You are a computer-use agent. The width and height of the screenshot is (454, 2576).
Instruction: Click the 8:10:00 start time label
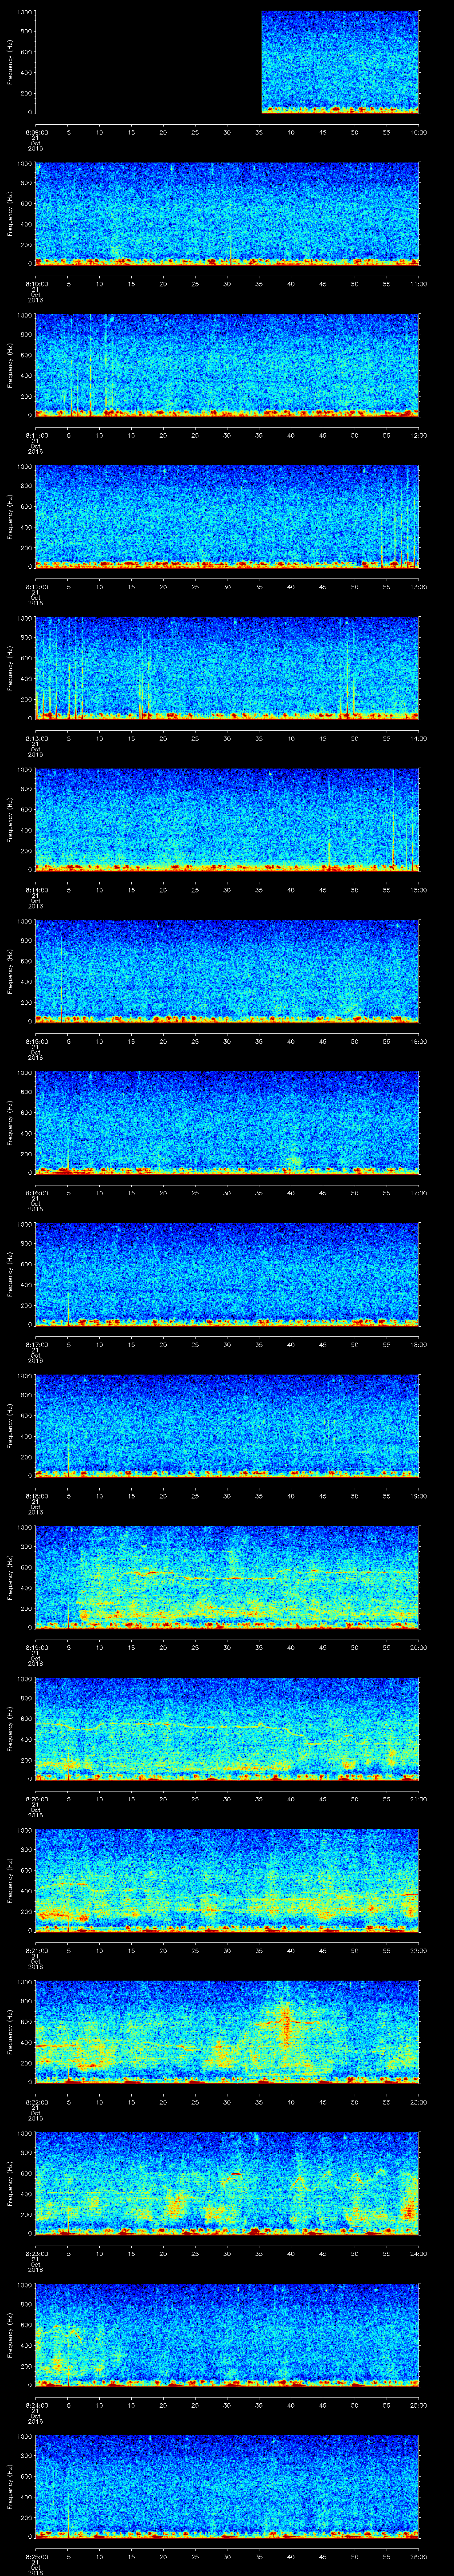36,284
